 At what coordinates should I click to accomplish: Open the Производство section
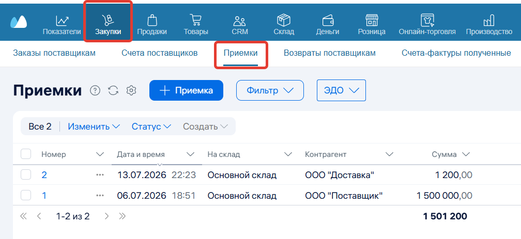tap(489, 25)
